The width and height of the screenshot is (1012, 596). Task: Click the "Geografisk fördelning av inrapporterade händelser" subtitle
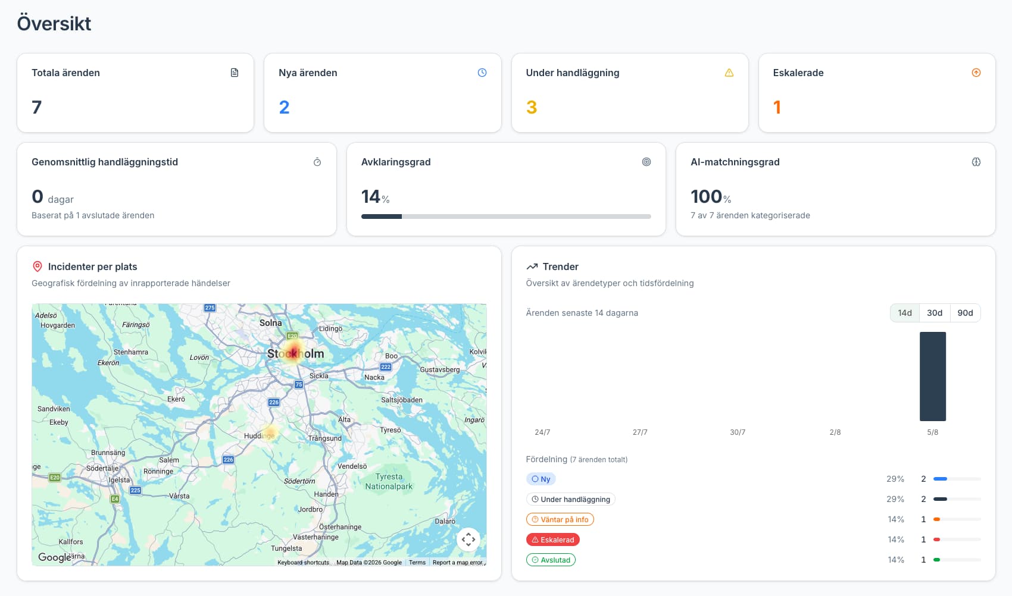(x=131, y=283)
